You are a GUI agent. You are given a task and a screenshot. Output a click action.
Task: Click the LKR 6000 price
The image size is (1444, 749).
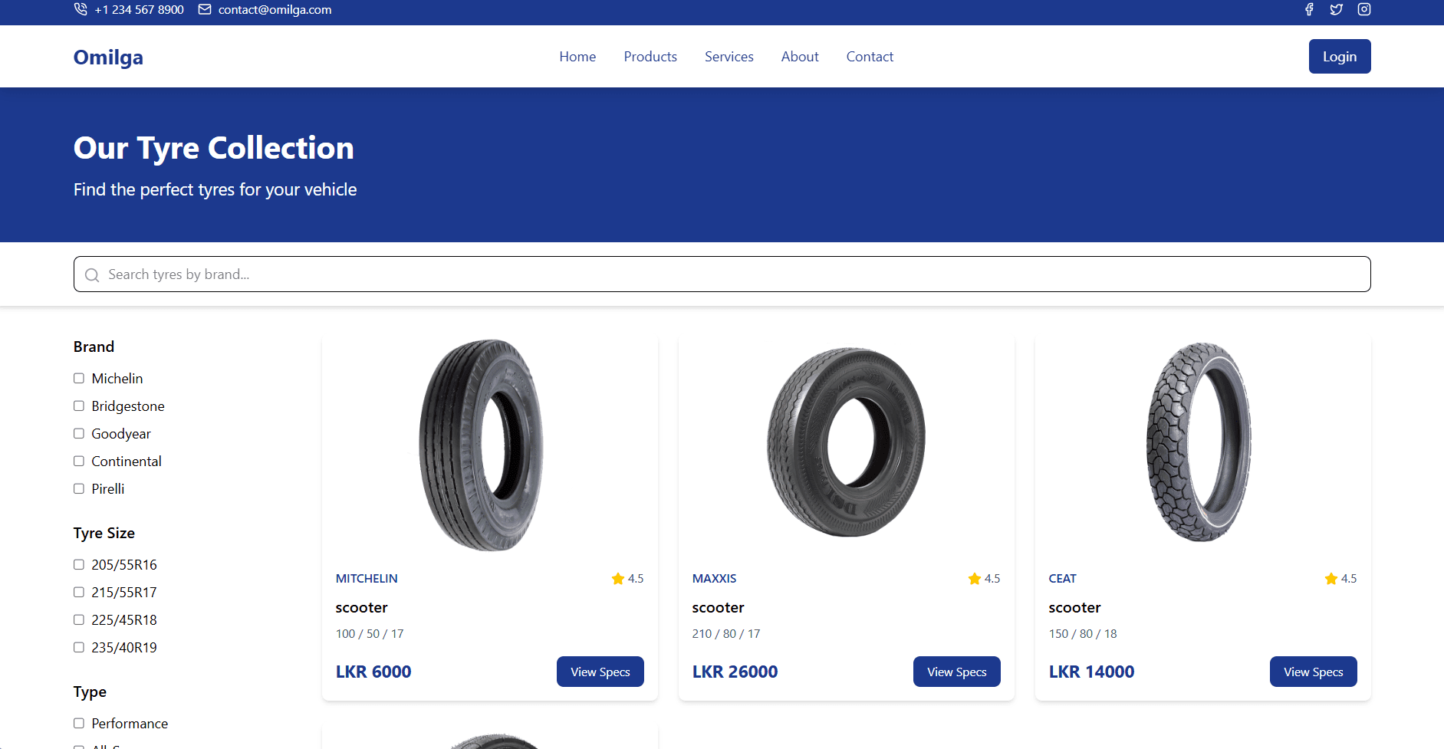[373, 672]
